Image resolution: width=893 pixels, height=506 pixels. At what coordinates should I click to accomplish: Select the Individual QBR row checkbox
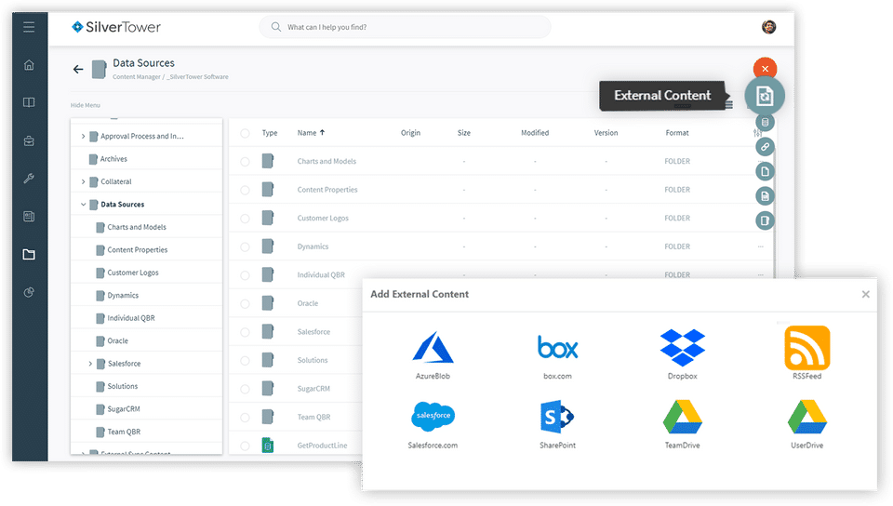click(x=245, y=275)
